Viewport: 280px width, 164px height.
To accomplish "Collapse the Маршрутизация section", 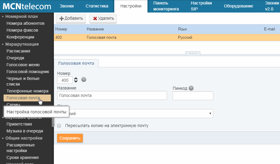I will point(3,44).
